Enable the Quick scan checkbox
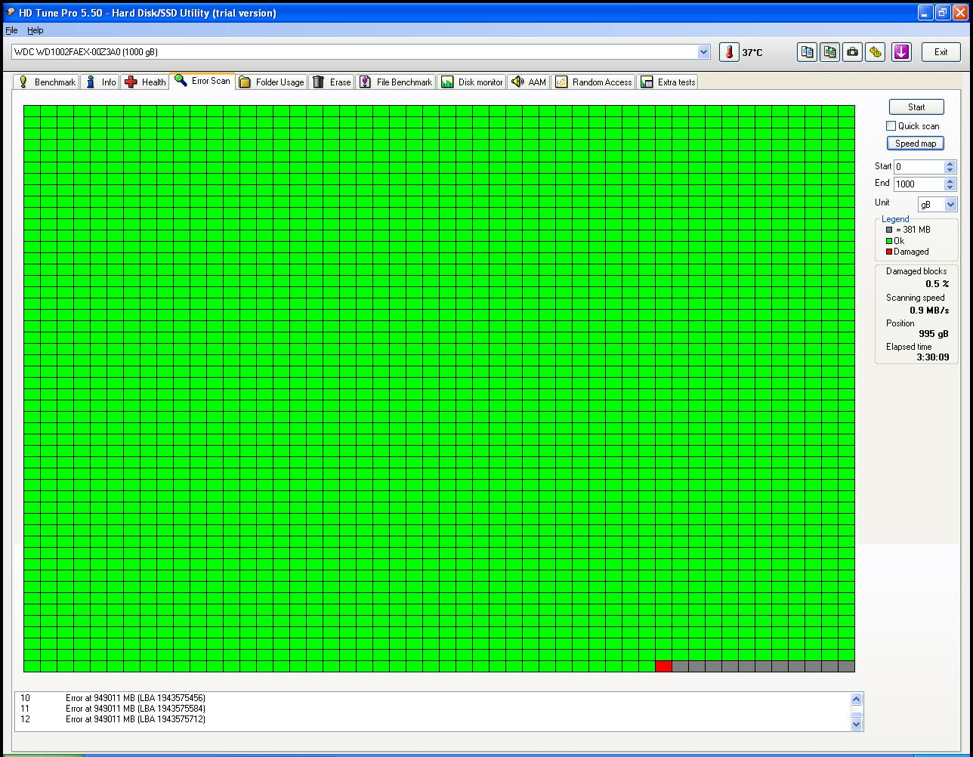Image resolution: width=973 pixels, height=757 pixels. [x=891, y=126]
